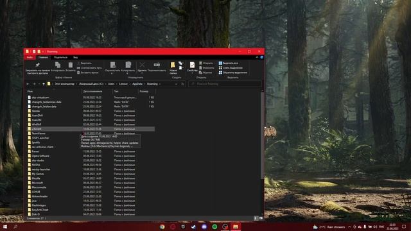The height and width of the screenshot is (231, 411).
Task: Switch to the Поделиться (Share) ribbon tab
Action: tap(60, 57)
